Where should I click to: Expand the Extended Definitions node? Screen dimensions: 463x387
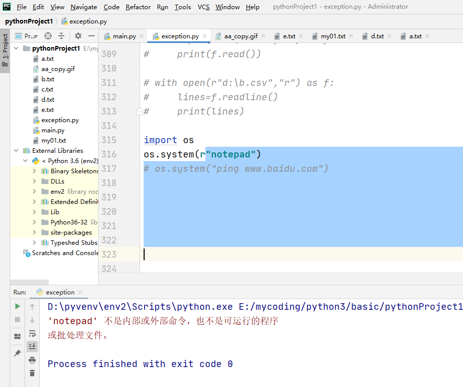[x=35, y=202]
